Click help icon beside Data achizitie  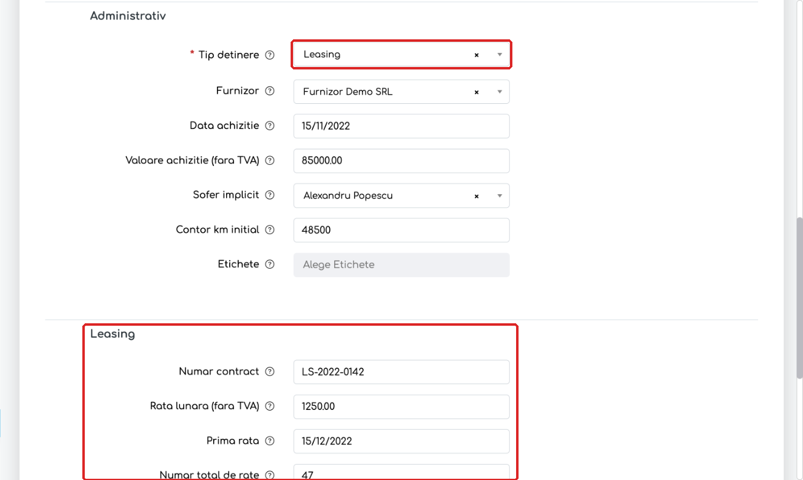pyautogui.click(x=270, y=126)
